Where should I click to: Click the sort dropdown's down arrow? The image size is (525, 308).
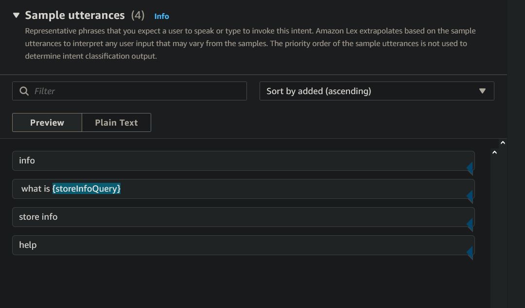pos(482,91)
